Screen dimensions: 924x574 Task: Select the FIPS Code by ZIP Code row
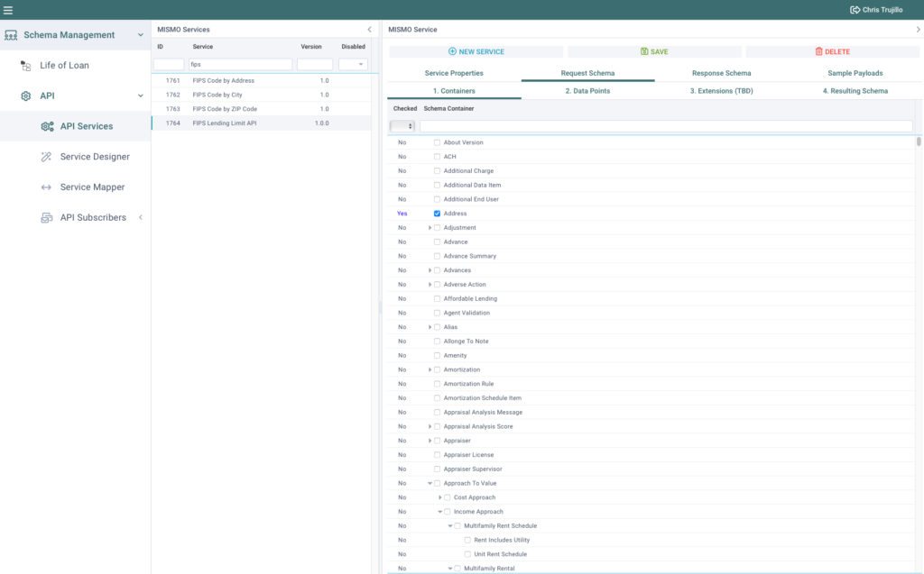tap(262, 109)
